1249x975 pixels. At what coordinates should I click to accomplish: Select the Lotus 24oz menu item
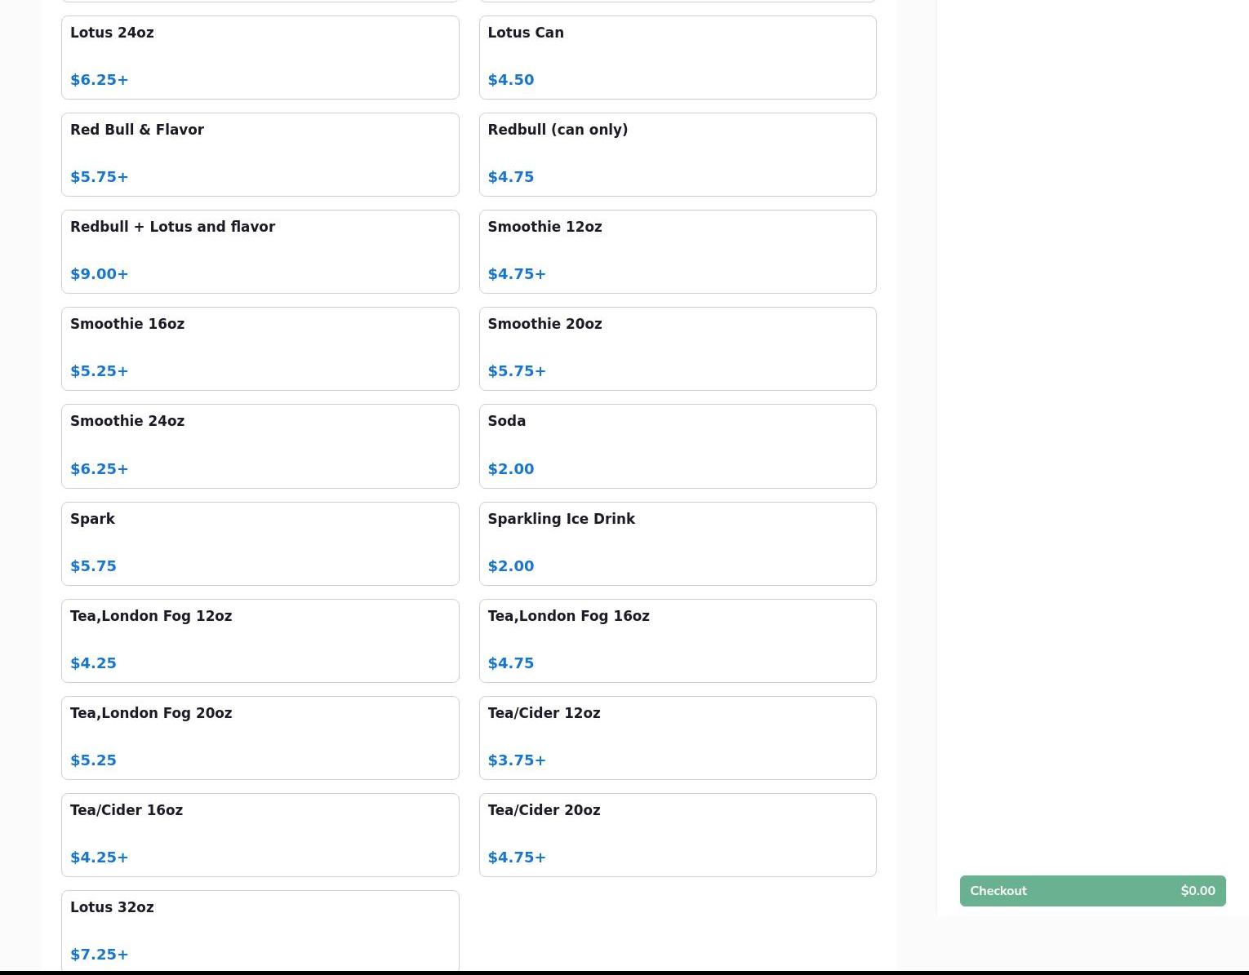pyautogui.click(x=260, y=57)
